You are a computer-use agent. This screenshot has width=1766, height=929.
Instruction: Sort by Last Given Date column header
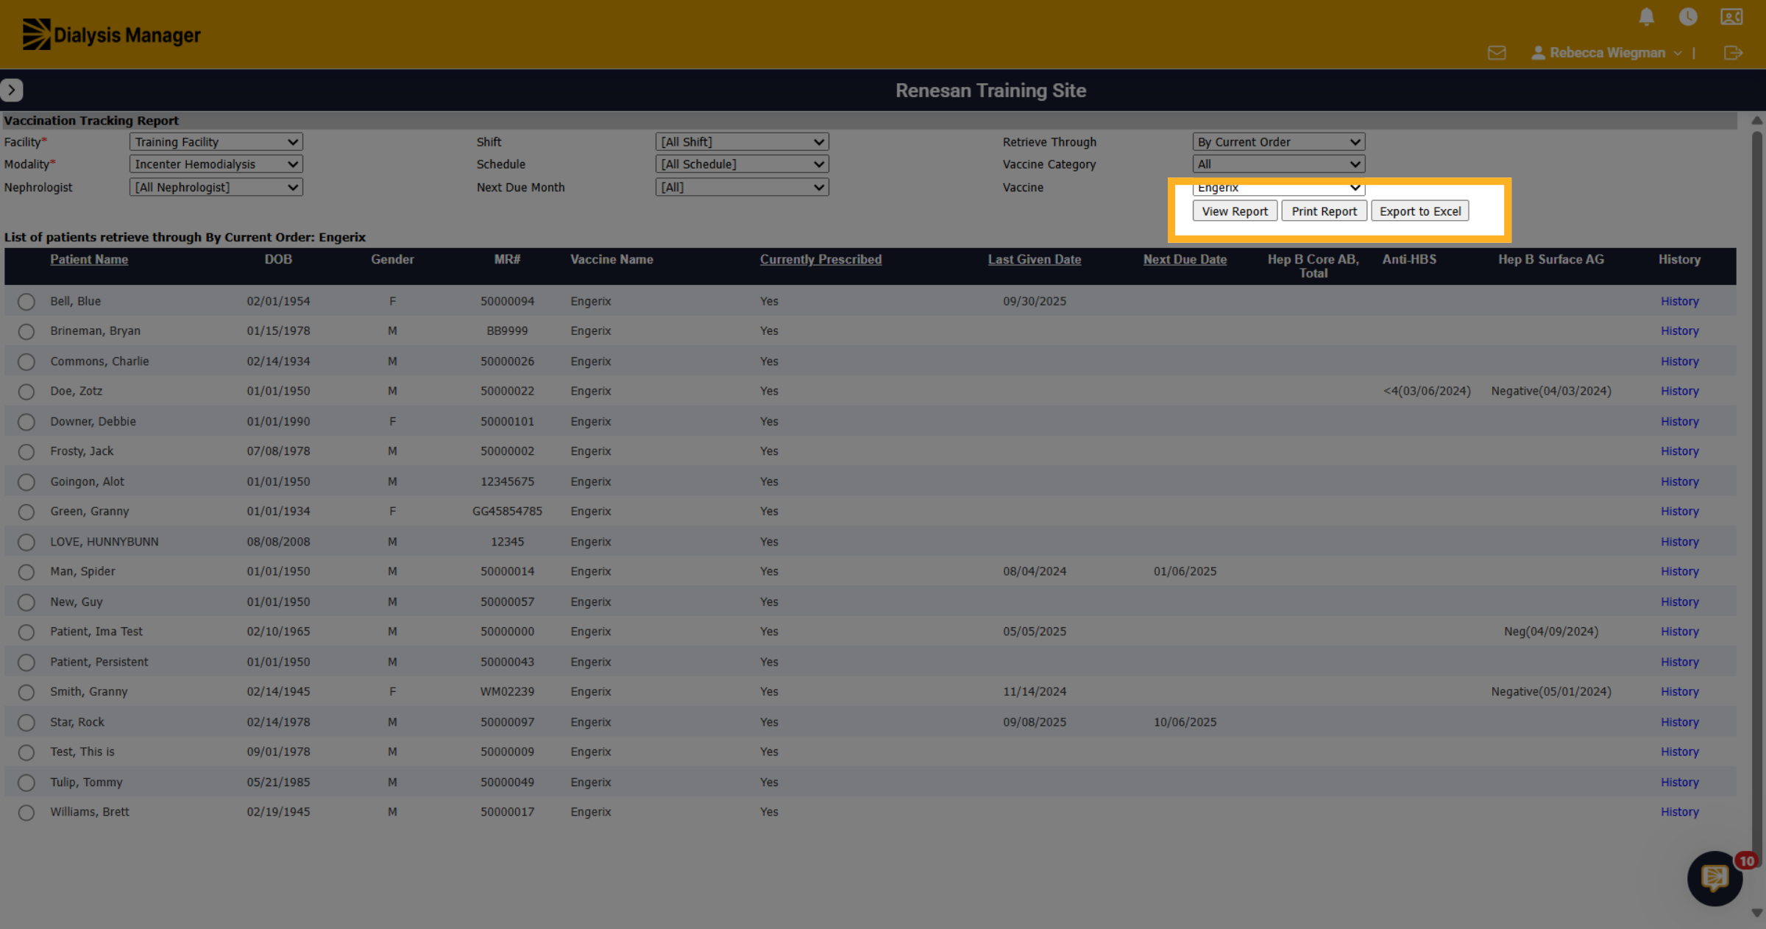pyautogui.click(x=1035, y=259)
